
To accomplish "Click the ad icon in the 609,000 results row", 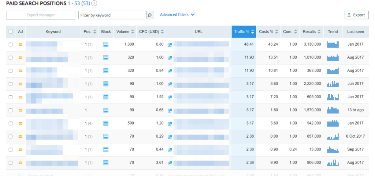I will [x=21, y=97].
